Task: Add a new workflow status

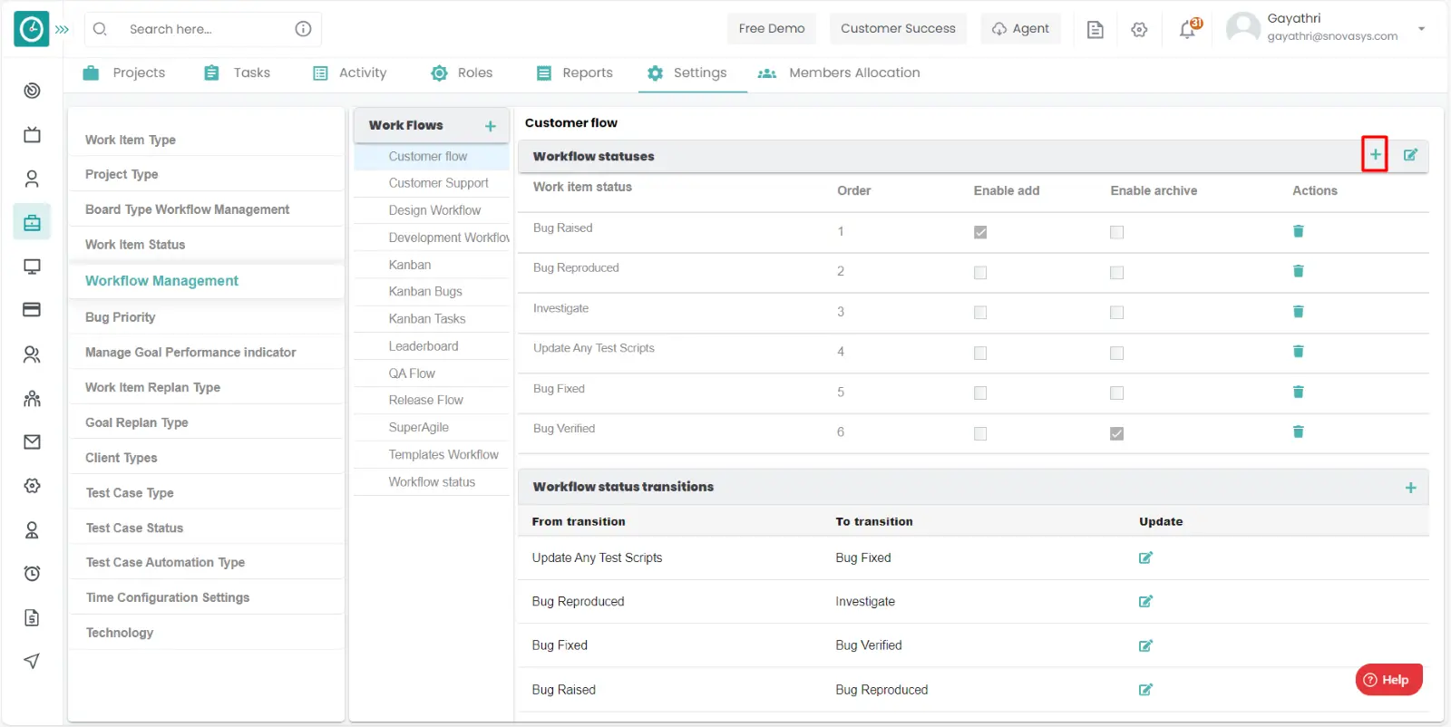Action: [x=1375, y=155]
